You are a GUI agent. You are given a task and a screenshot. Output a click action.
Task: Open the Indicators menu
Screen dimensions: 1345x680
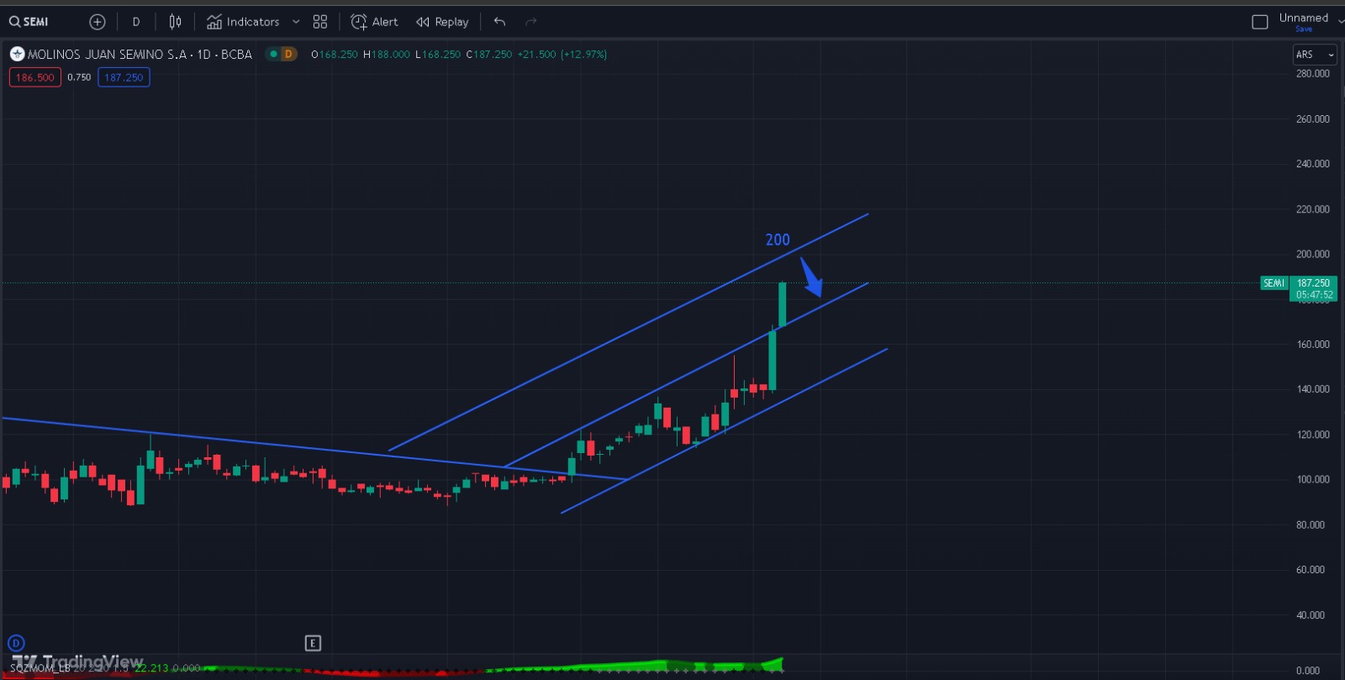(244, 22)
